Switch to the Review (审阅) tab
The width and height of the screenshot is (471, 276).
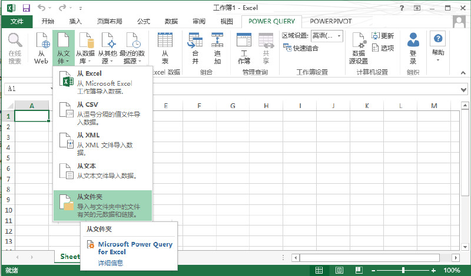click(x=199, y=21)
